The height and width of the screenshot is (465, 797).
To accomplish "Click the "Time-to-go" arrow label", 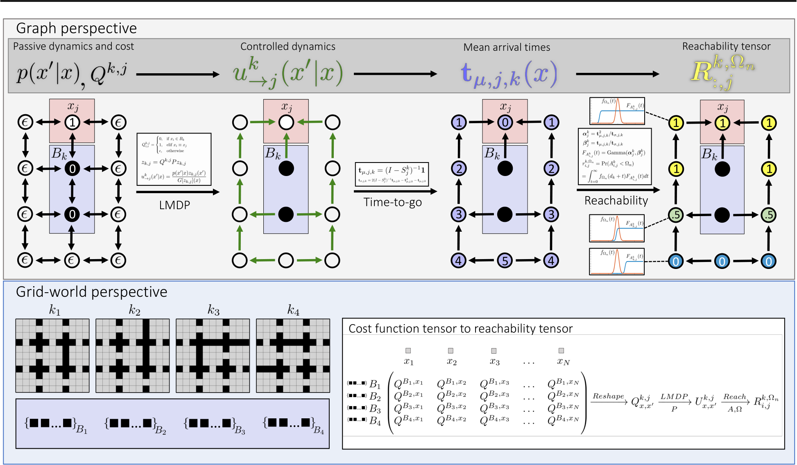I will [x=392, y=202].
